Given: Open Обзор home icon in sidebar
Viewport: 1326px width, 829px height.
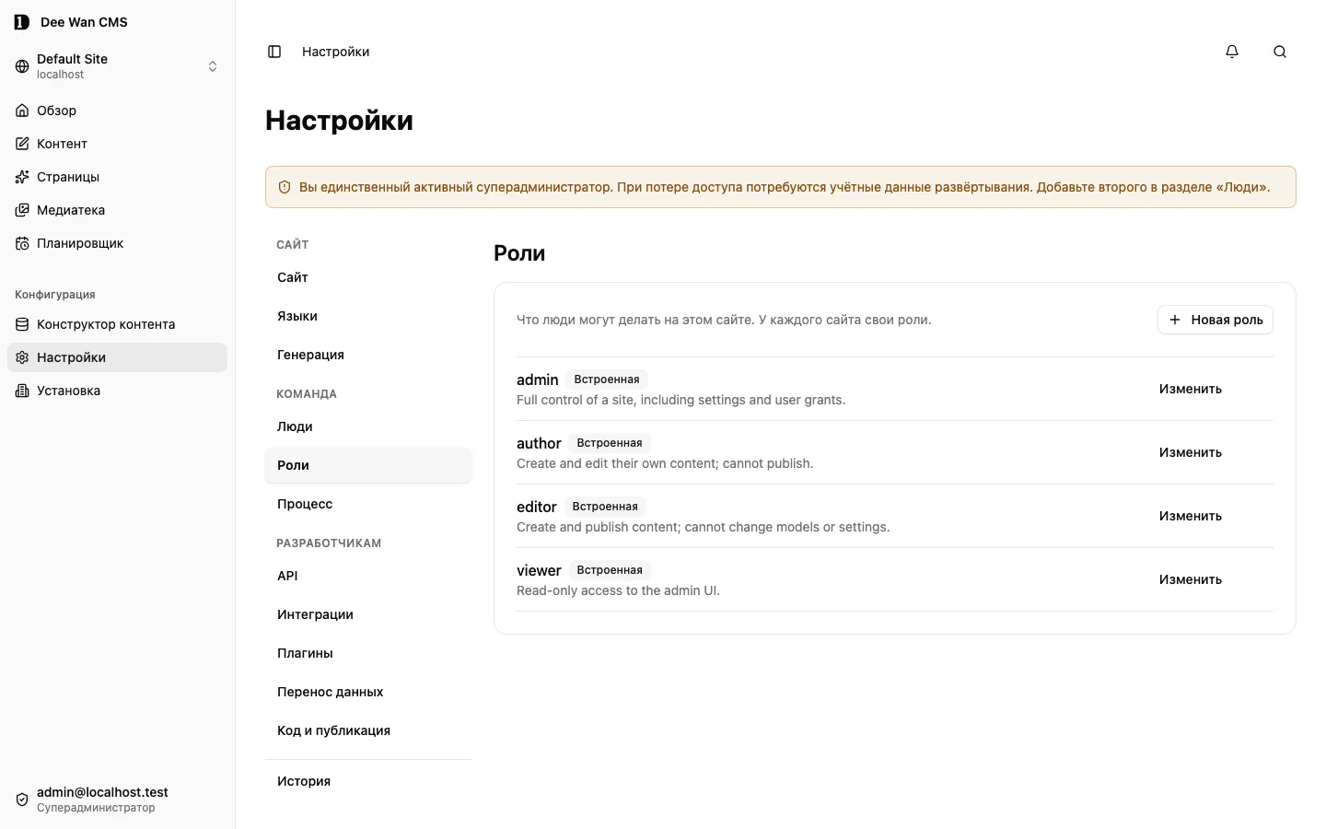Looking at the screenshot, I should tap(22, 111).
